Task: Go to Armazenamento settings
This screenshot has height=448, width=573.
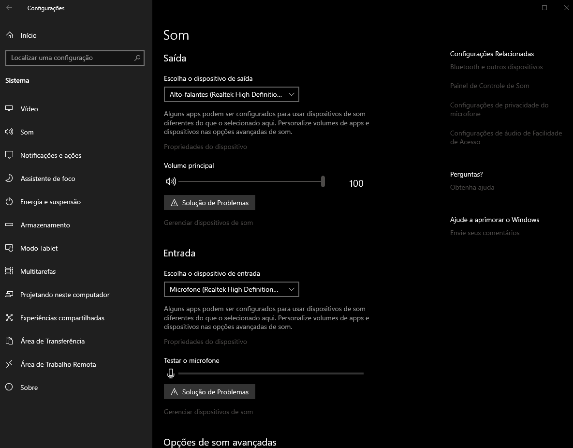Action: [76, 225]
